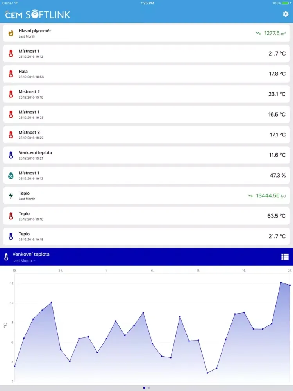Open settings via the gear icon
Screen dimensions: 293x391
286,14
